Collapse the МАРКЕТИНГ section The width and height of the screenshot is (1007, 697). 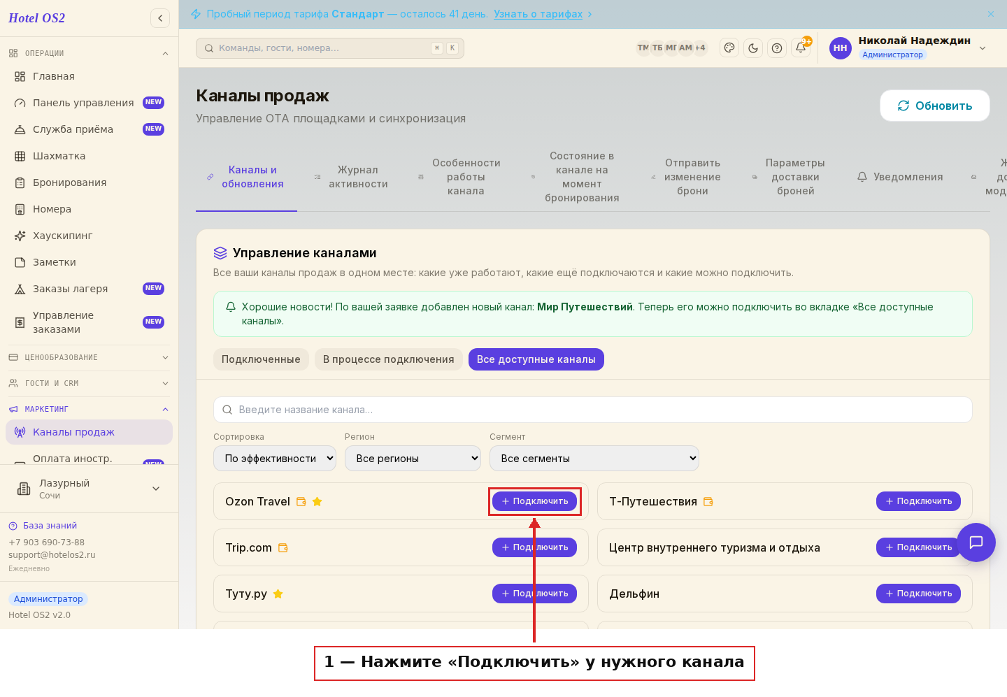point(89,409)
